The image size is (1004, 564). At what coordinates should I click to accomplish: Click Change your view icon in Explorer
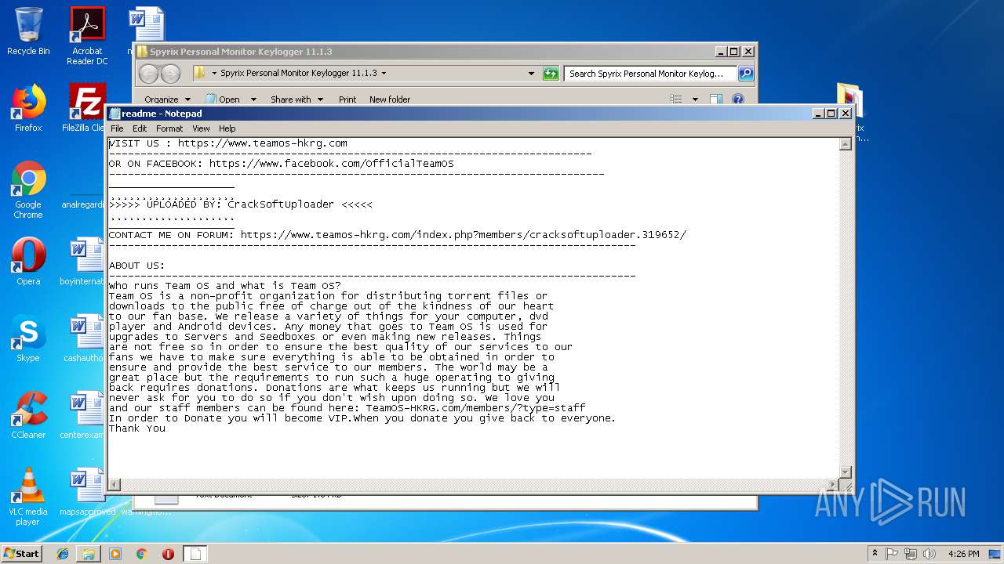676,99
